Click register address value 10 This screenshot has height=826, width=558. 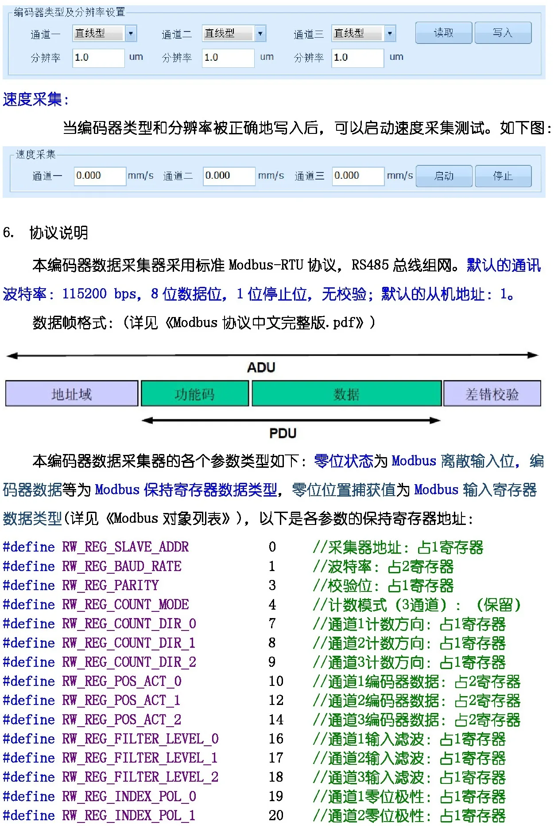(276, 681)
